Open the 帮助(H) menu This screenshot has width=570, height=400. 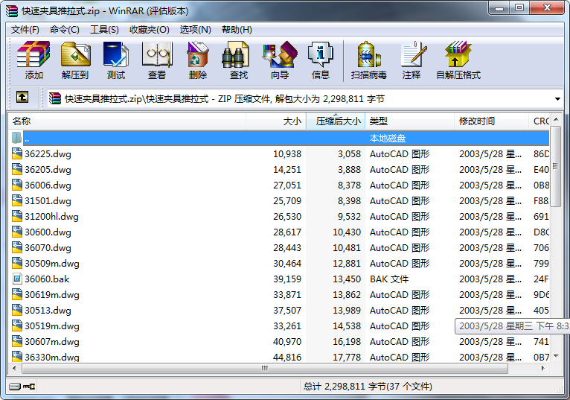[237, 30]
